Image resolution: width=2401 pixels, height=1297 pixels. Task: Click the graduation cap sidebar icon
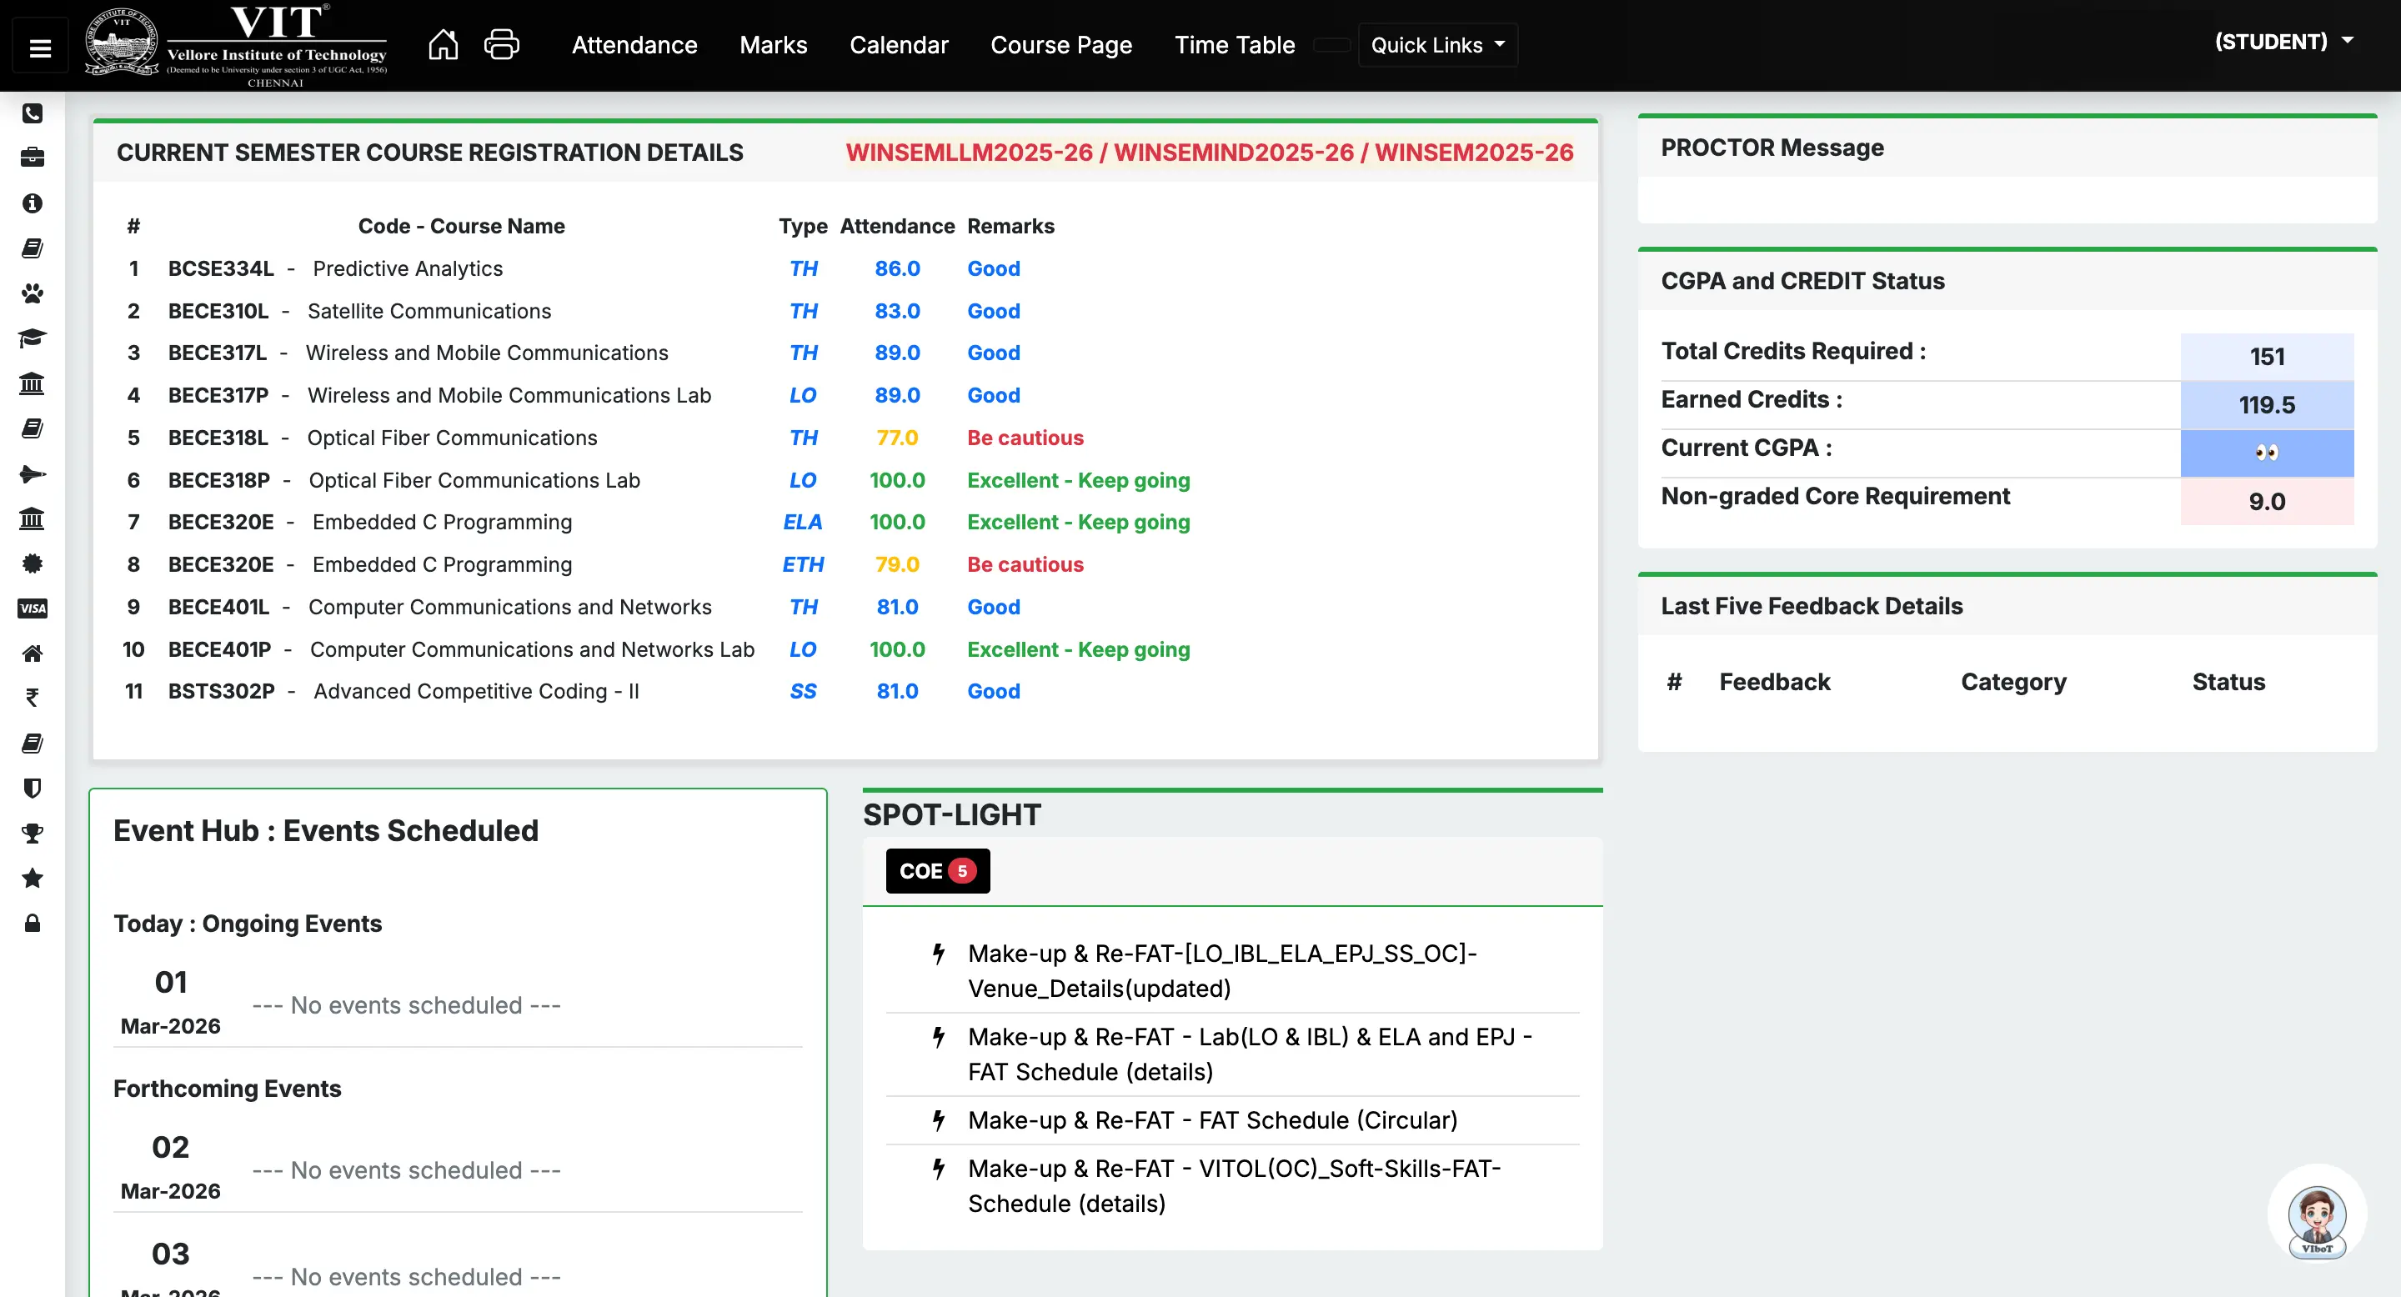tap(33, 338)
